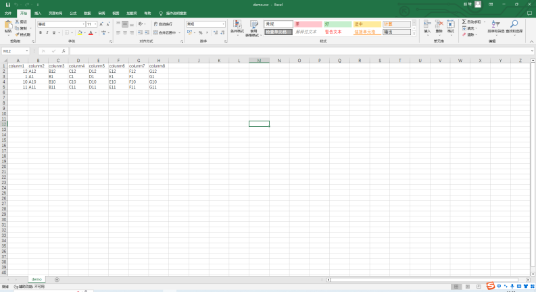The height and width of the screenshot is (292, 536).
Task: Toggle bottom vertical alignment
Action: [x=132, y=24]
